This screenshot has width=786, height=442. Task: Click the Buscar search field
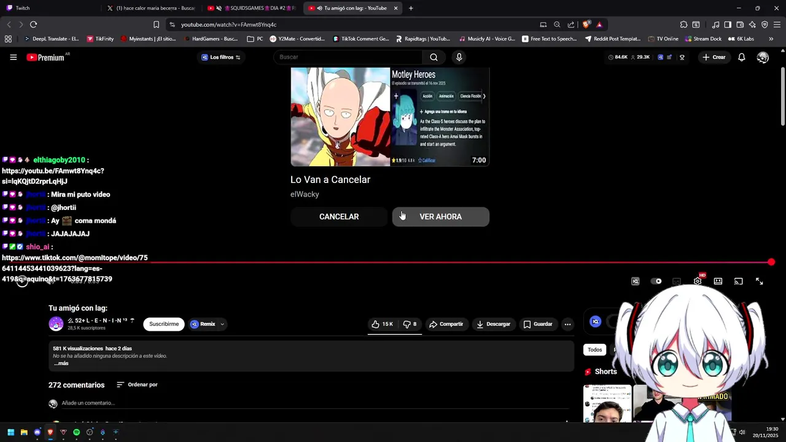pyautogui.click(x=348, y=57)
